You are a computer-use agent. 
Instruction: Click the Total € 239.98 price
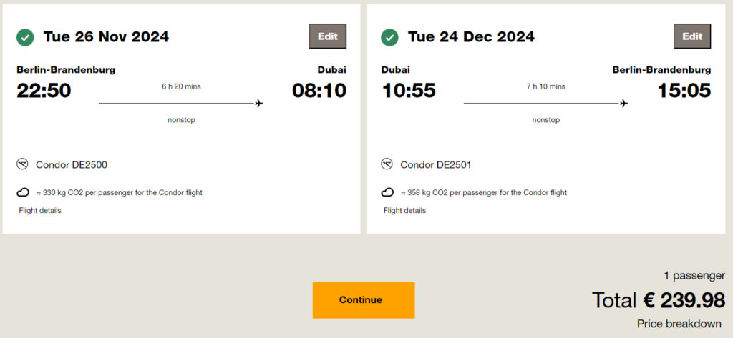click(659, 300)
